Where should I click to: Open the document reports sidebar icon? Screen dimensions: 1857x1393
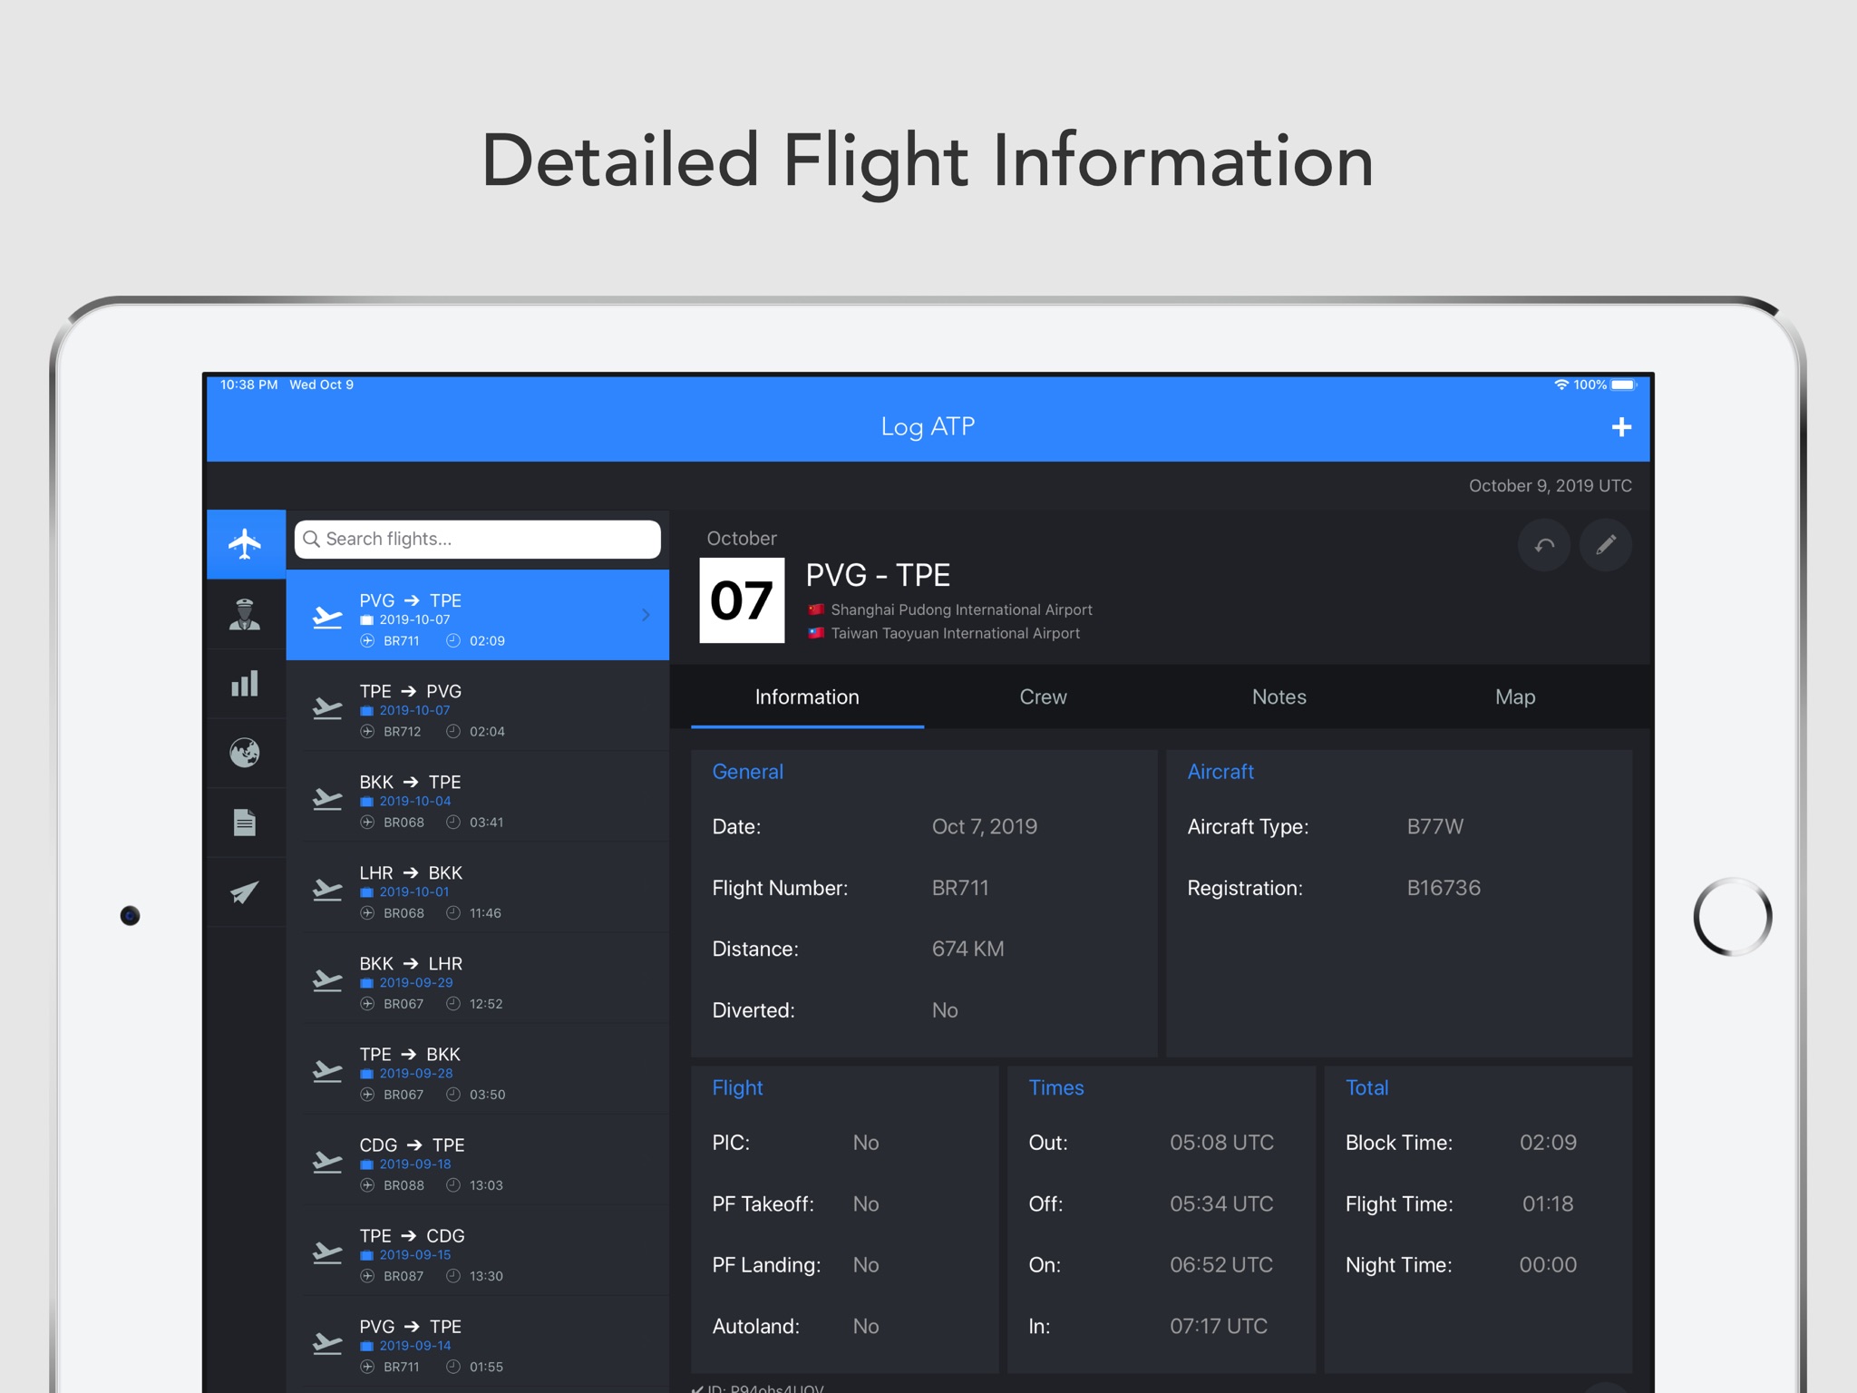point(245,823)
